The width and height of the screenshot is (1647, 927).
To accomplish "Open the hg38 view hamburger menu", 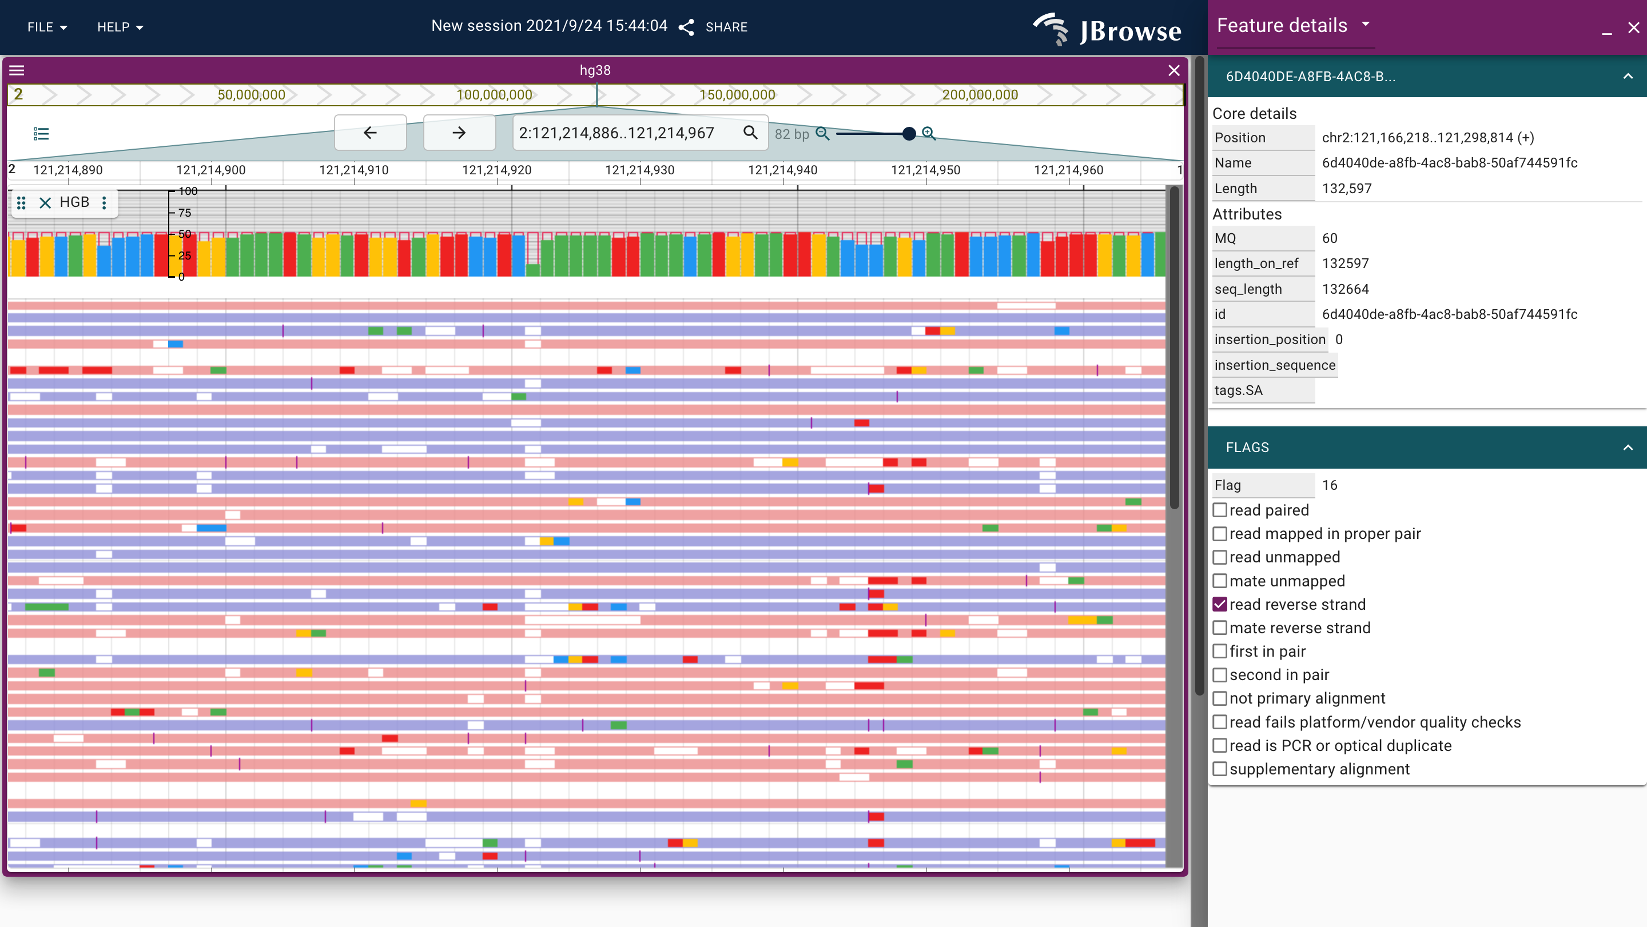I will (x=17, y=70).
